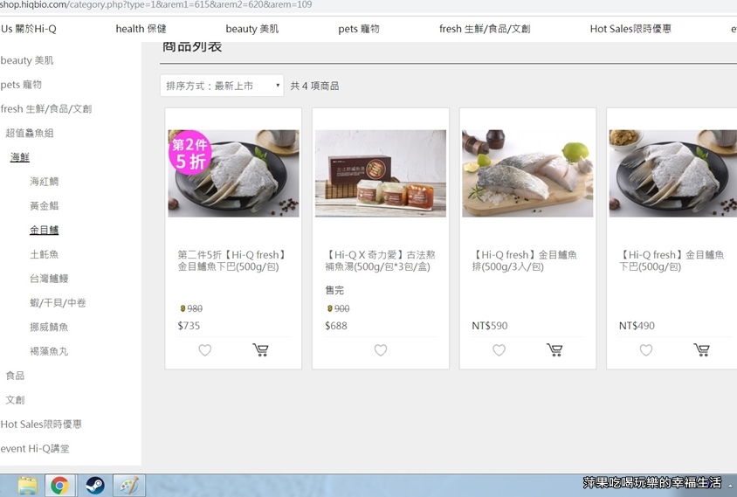
Task: Open 土魠魚 subcategory
Action: 45,254
